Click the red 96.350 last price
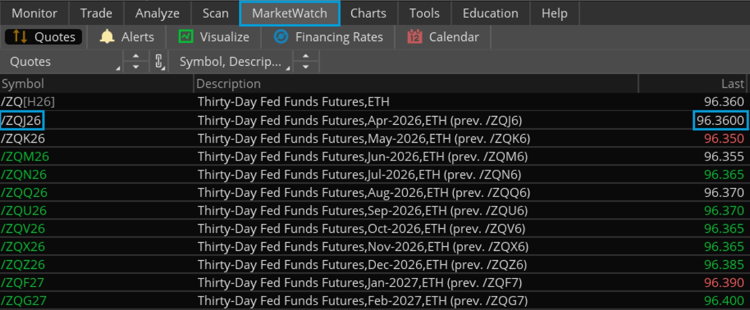Viewport: 750px width, 310px height. click(724, 139)
